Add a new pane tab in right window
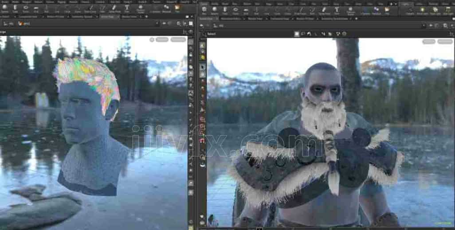Screen dimensions: 455x230 [356, 19]
